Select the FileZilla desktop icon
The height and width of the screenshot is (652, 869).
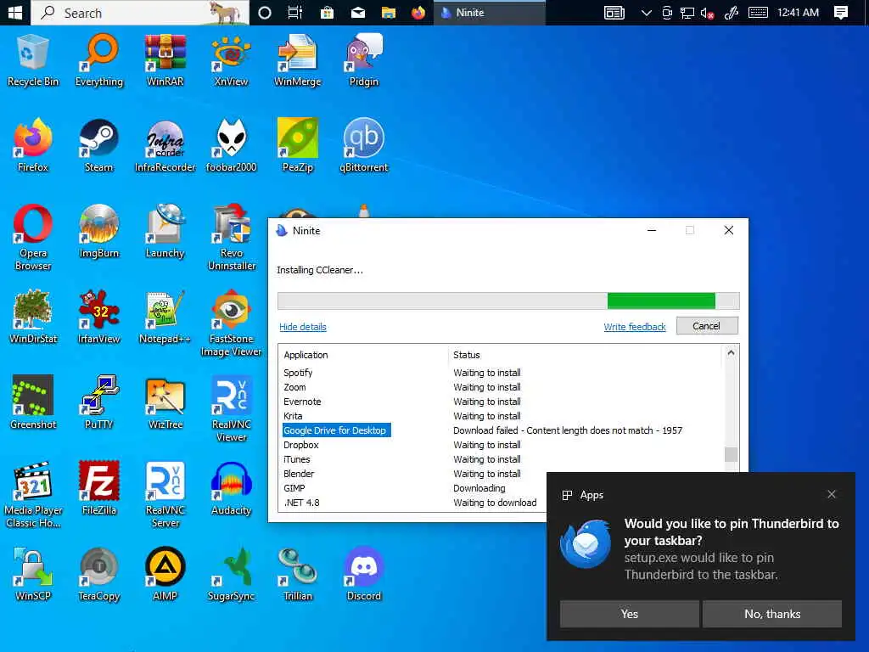pyautogui.click(x=99, y=489)
